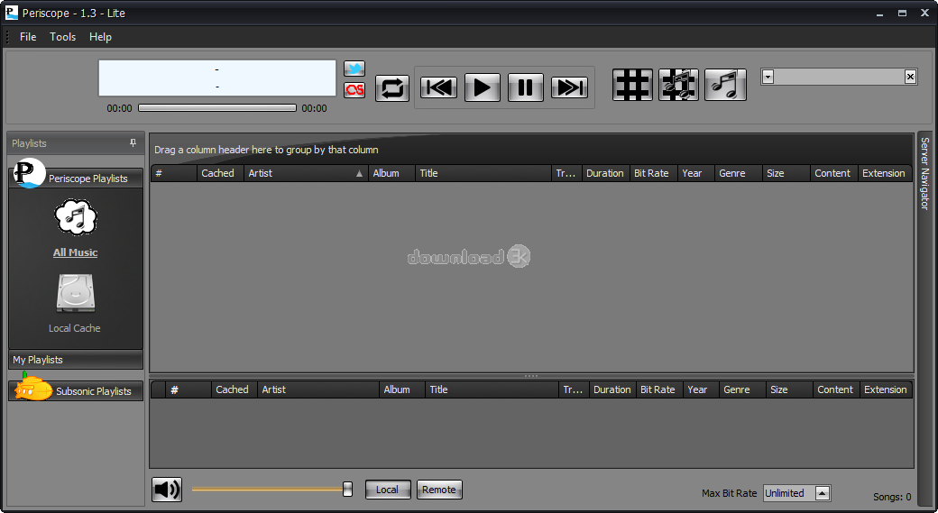Screen dimensions: 938x513
Task: Open the Help menu
Action: pyautogui.click(x=100, y=37)
